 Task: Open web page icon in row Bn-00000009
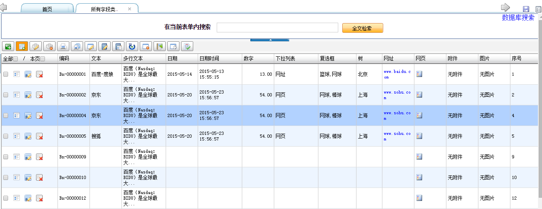pos(419,157)
